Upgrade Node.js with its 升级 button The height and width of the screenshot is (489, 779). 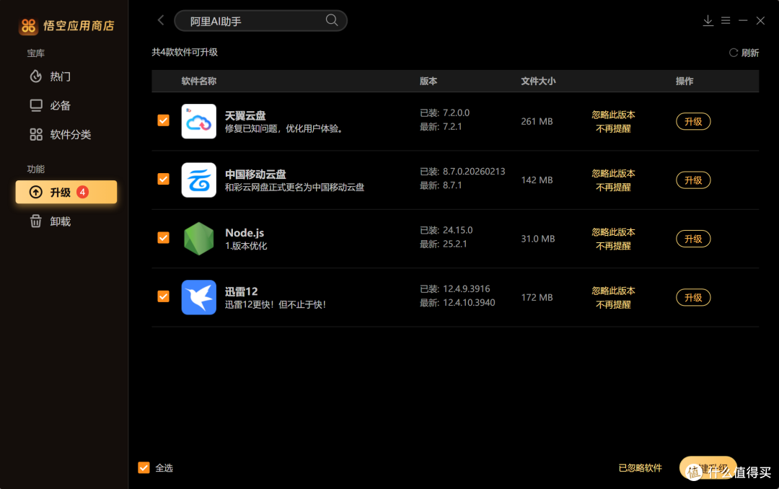coord(693,239)
